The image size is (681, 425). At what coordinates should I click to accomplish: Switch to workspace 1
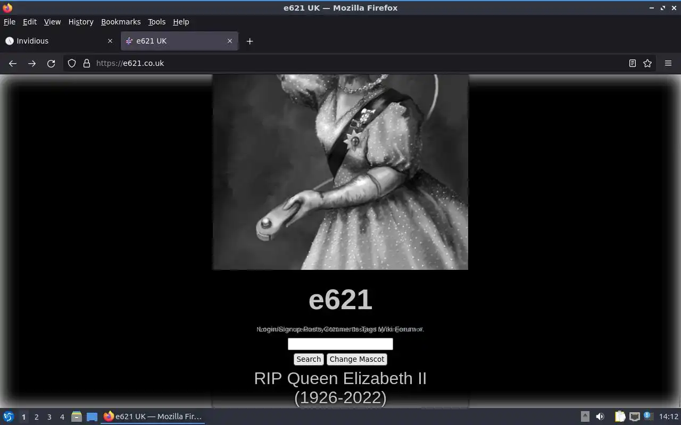[23, 417]
